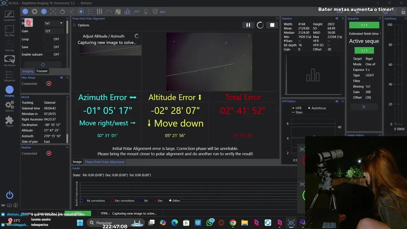The width and height of the screenshot is (407, 229).
Task: Toggle the Safety Monitor shield toolbar icon
Action: coord(155,12)
